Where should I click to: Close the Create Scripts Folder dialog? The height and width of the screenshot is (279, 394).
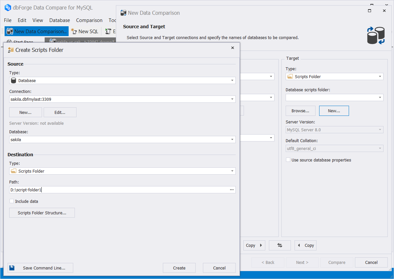(232, 48)
